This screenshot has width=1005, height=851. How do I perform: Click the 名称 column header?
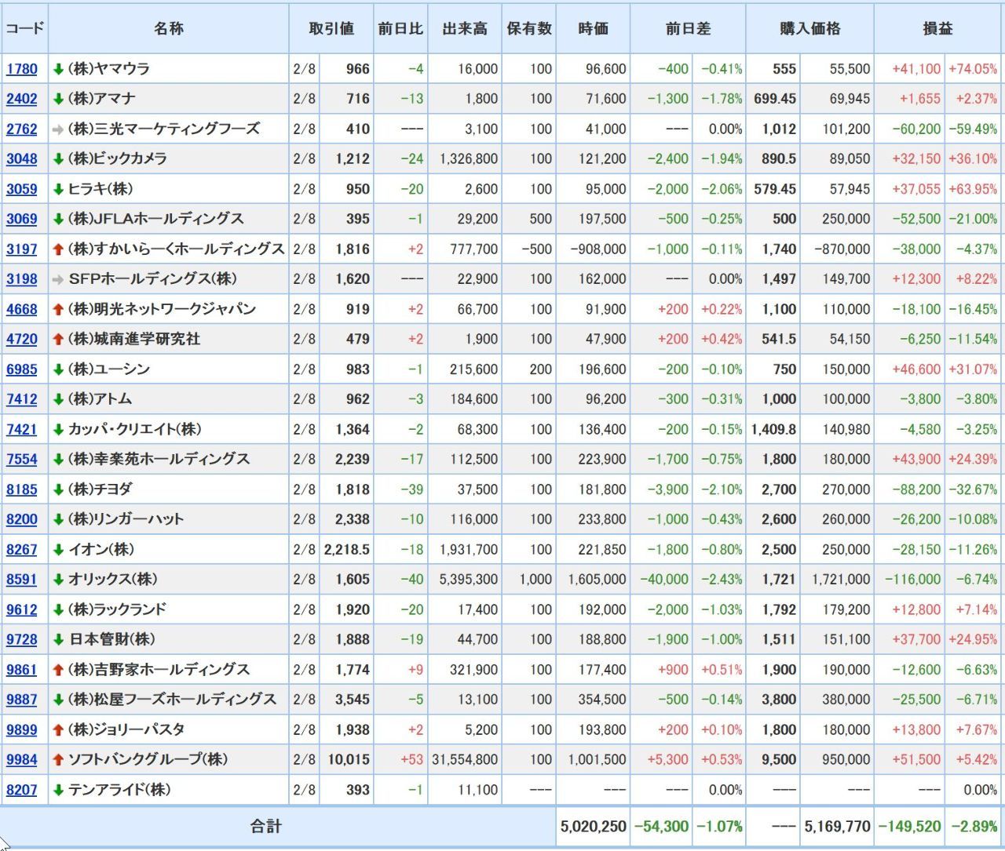click(169, 28)
